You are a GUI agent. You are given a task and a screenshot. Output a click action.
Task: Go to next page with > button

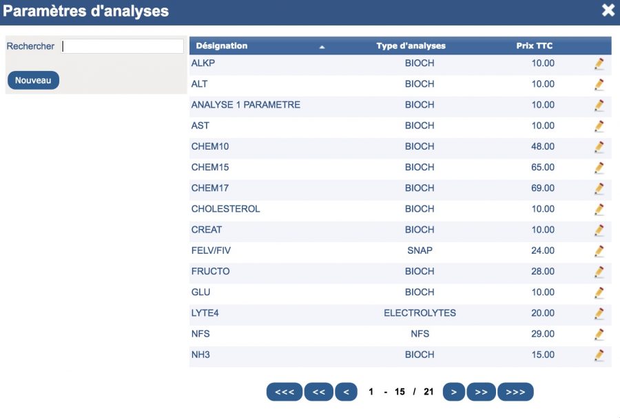point(454,392)
